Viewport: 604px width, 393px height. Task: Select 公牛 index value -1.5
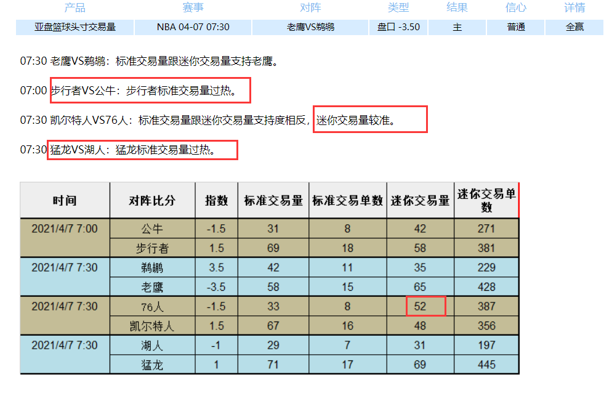tap(217, 229)
